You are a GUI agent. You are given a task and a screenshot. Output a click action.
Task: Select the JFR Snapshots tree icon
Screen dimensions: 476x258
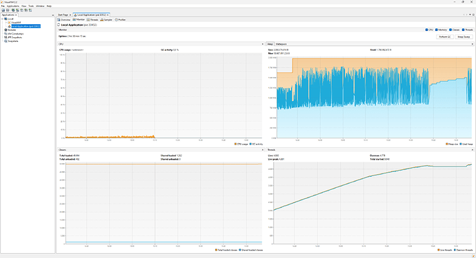pyautogui.click(x=6, y=37)
